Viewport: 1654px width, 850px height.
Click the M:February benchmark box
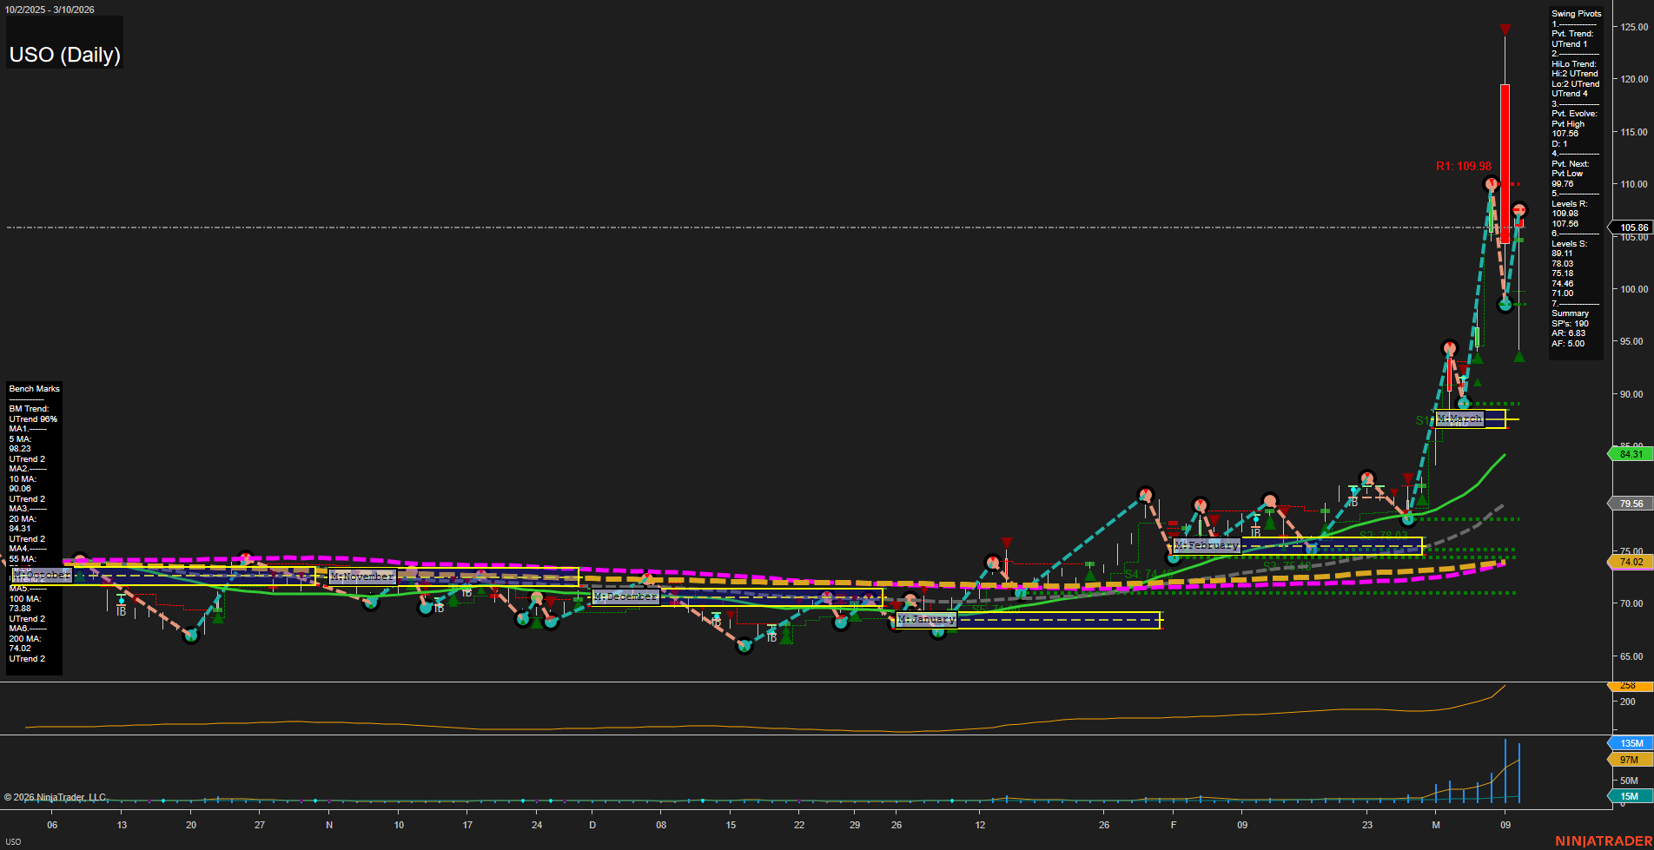[1207, 544]
